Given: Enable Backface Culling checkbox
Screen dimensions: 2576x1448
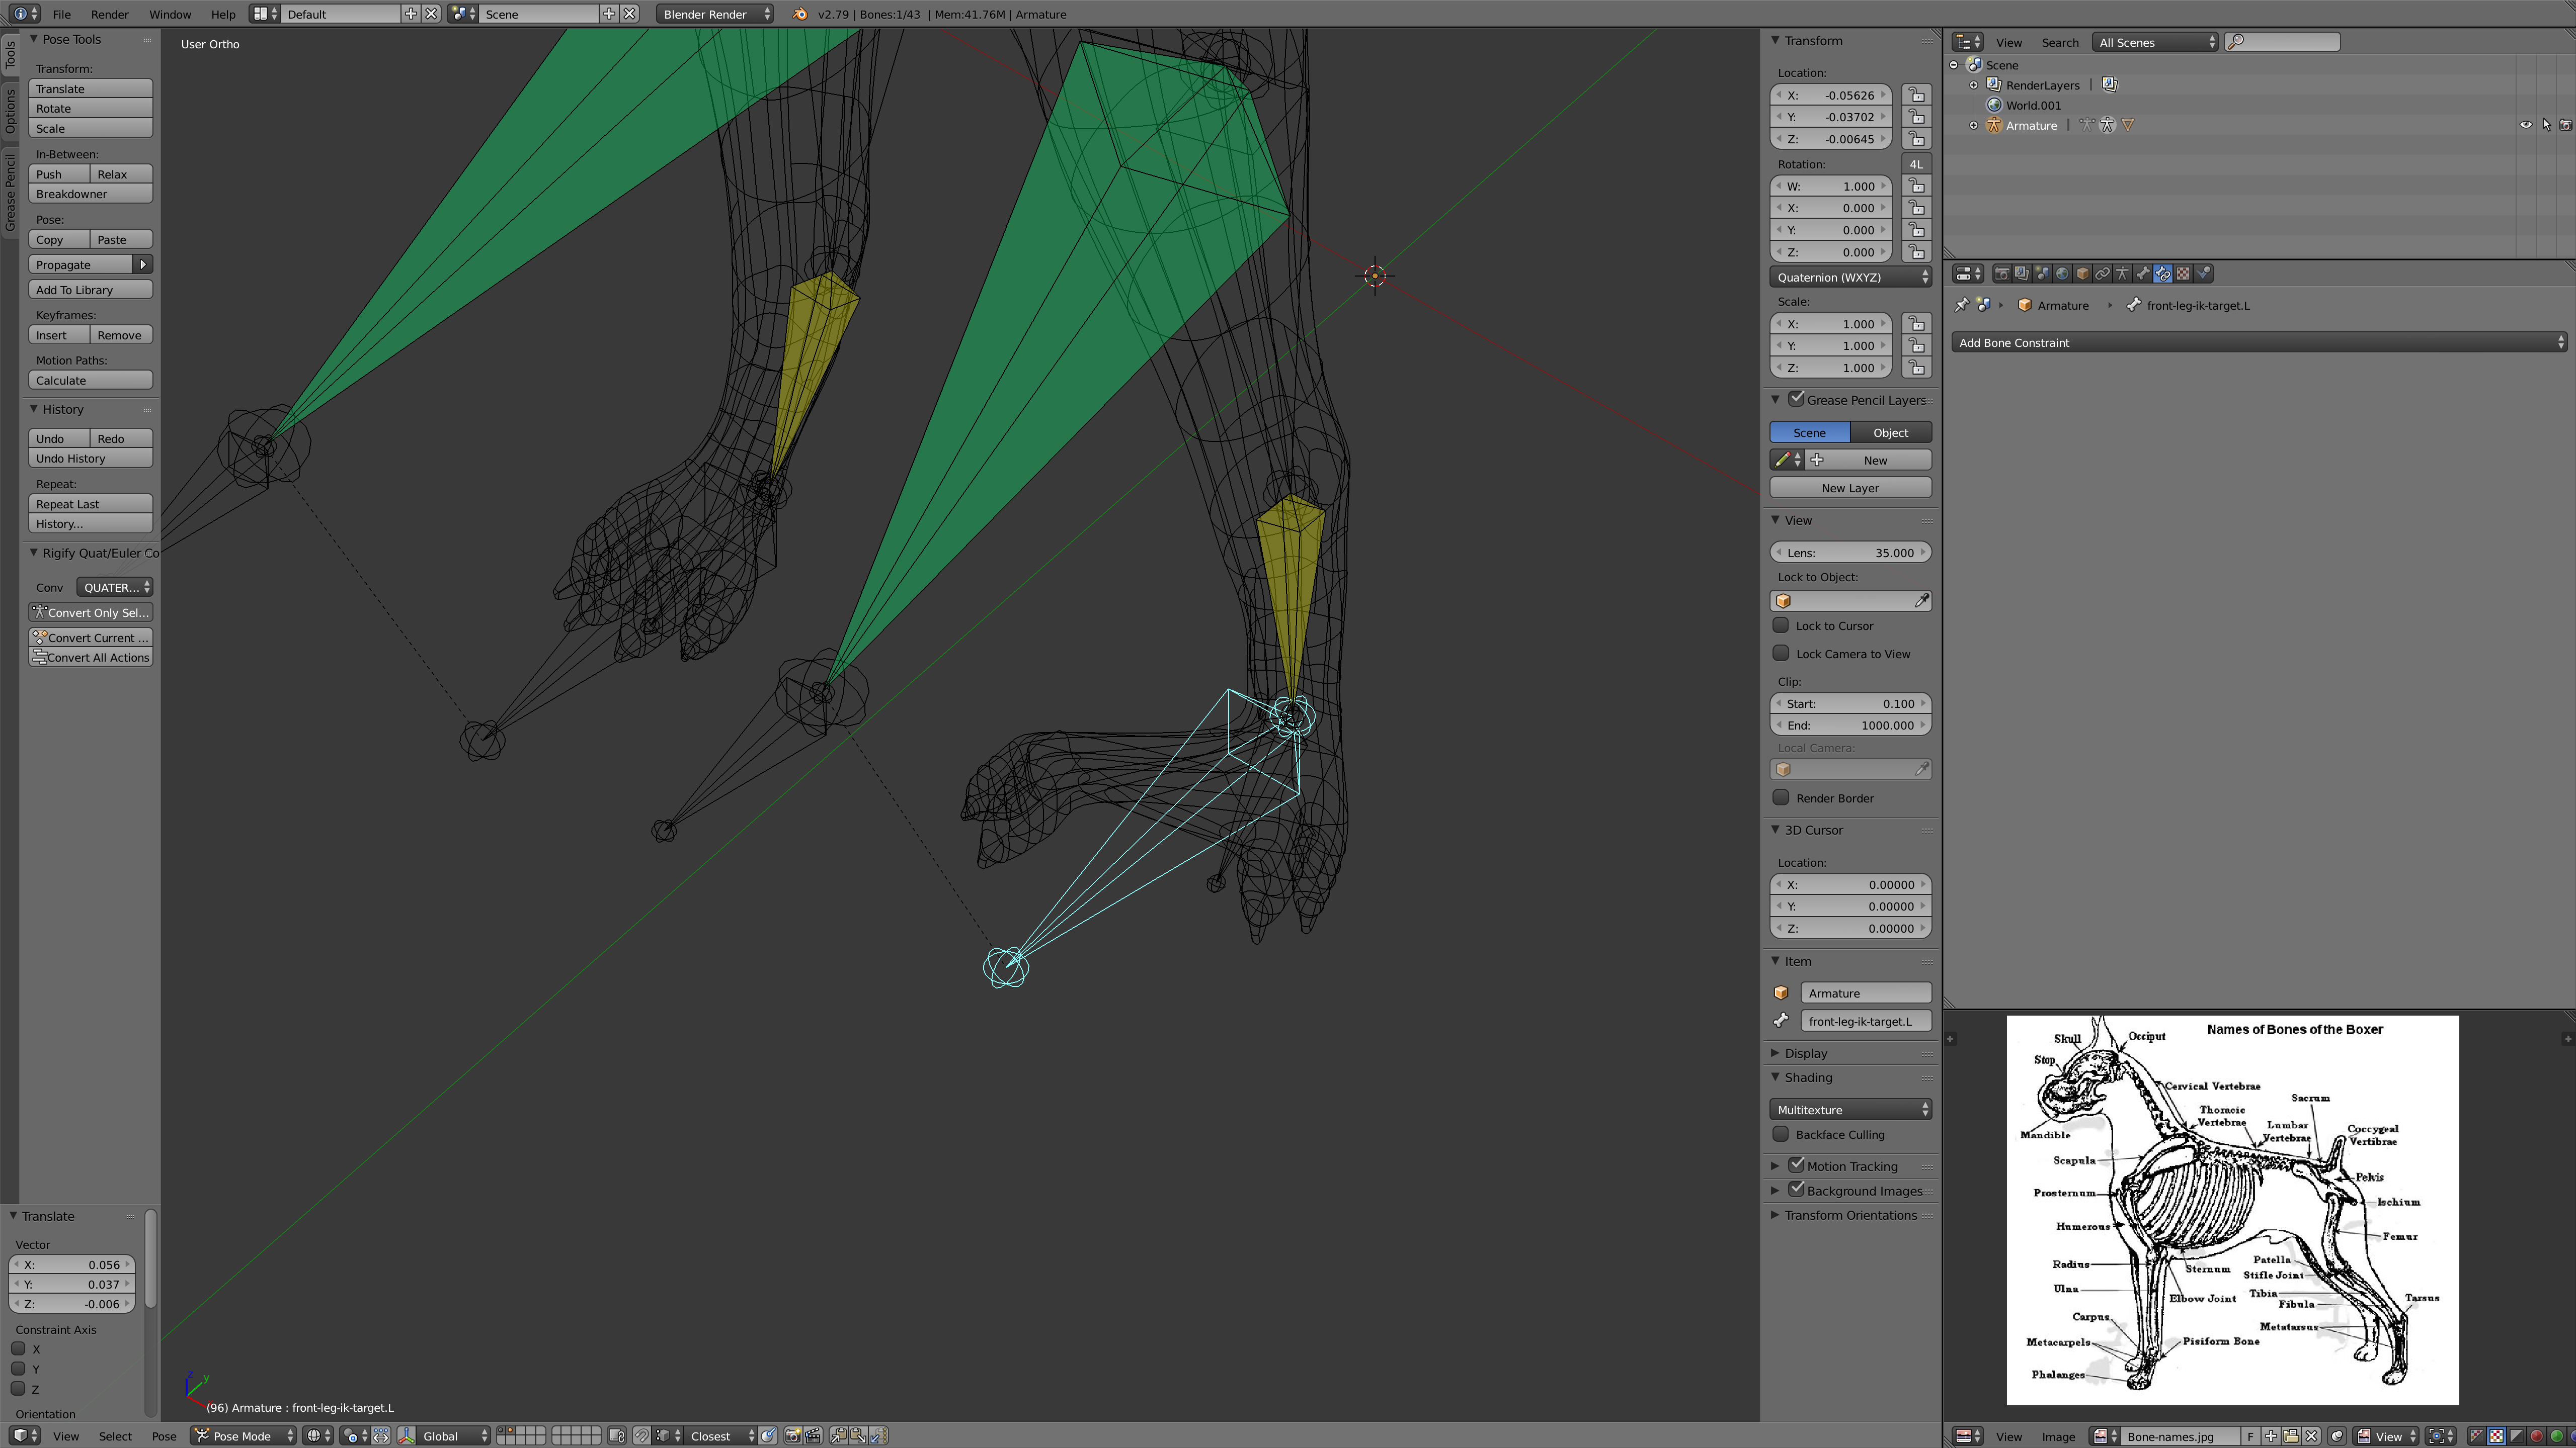Looking at the screenshot, I should (x=1781, y=1134).
